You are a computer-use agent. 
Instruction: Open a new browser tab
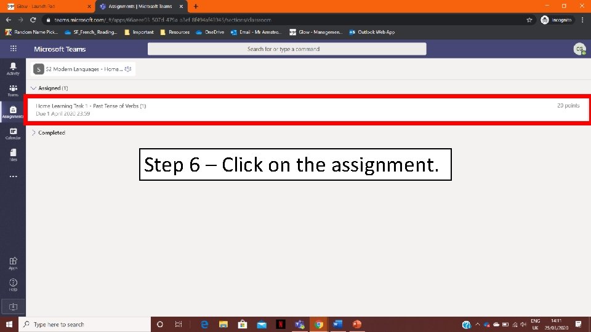196,6
